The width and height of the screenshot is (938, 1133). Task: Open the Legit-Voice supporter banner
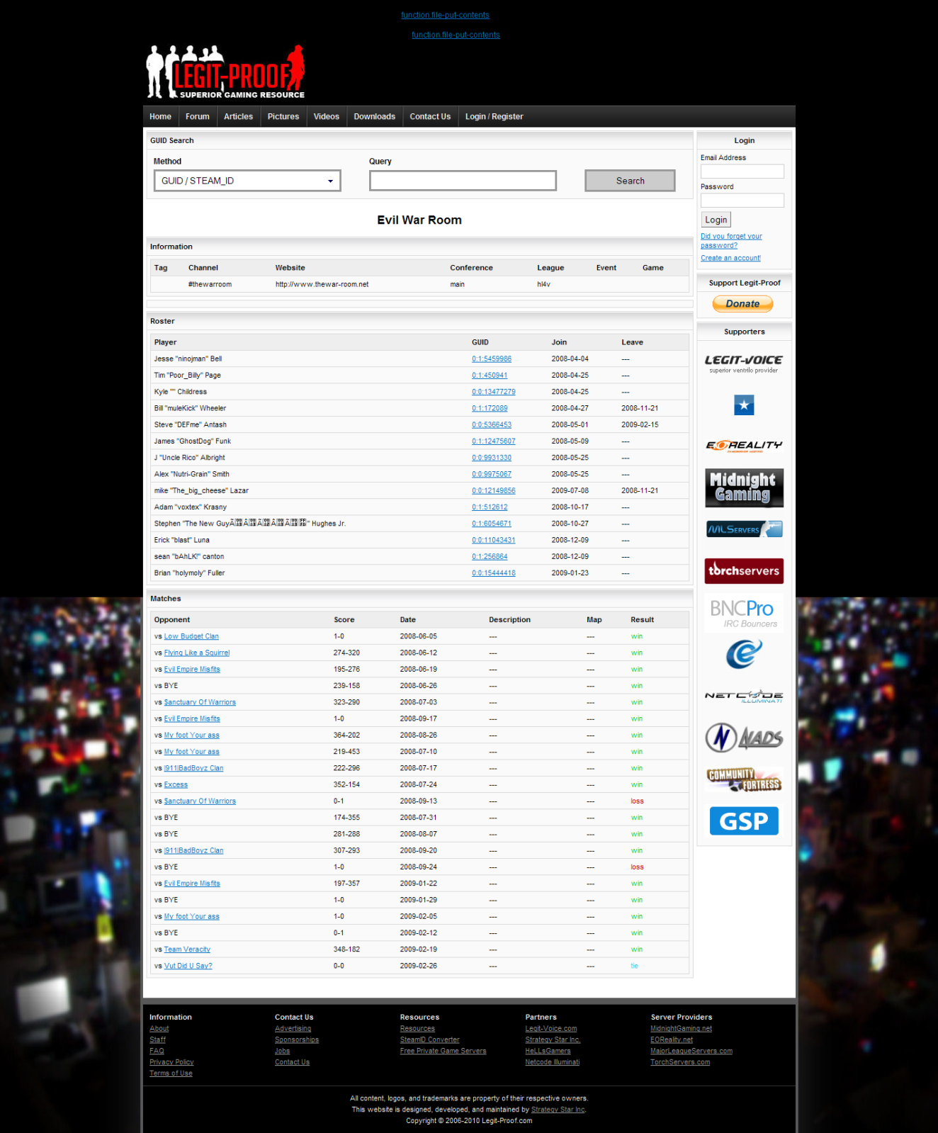tap(743, 363)
